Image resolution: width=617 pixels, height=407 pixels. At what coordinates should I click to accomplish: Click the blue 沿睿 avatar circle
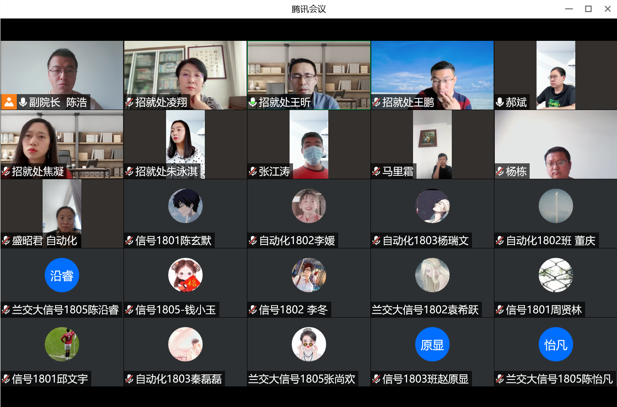62,275
